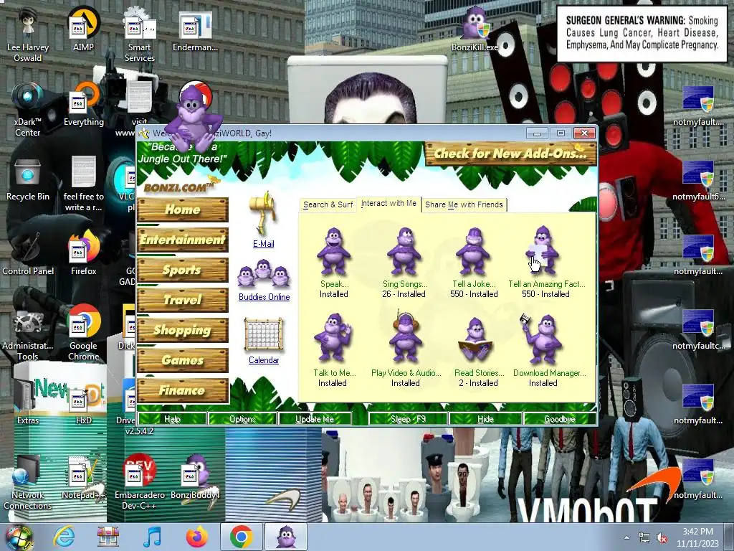Click the muted volume tray icon
This screenshot has width=734, height=551.
[x=662, y=537]
